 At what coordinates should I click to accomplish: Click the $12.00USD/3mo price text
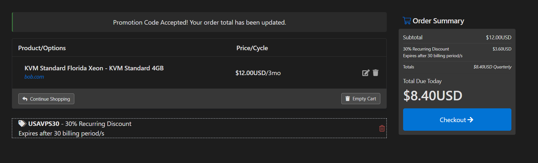(258, 73)
